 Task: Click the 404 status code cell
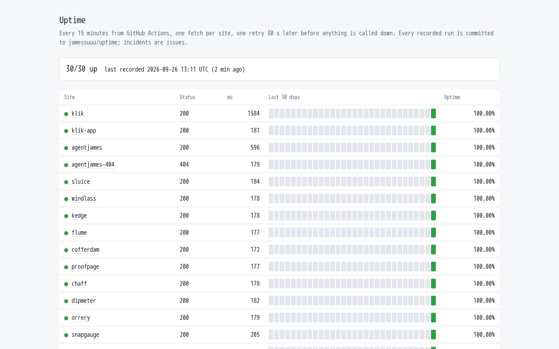tap(184, 164)
